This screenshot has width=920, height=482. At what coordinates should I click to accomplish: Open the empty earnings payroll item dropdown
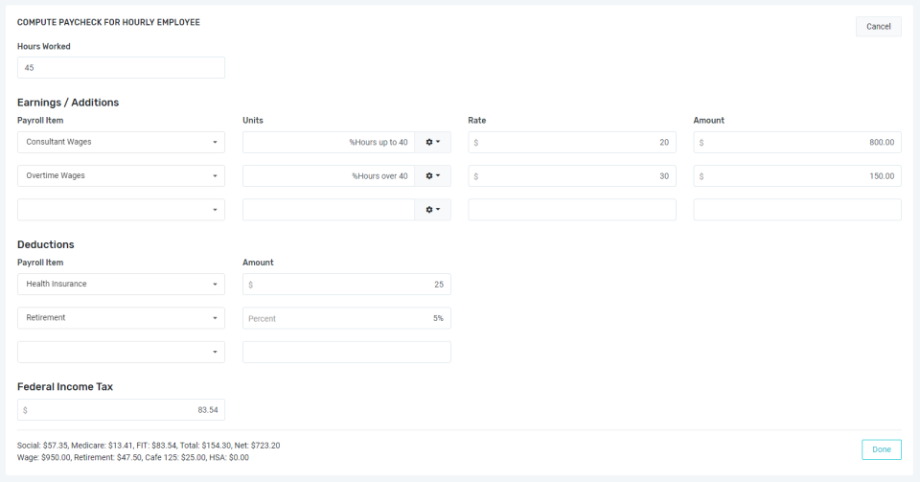click(121, 209)
